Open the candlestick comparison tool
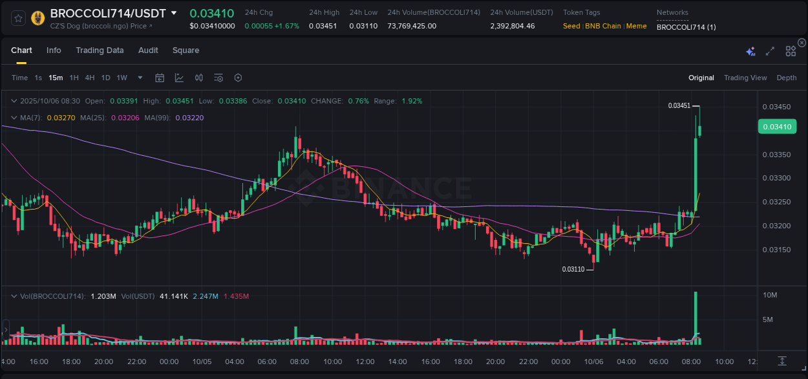Viewport: 808px width, 379px height. point(198,78)
